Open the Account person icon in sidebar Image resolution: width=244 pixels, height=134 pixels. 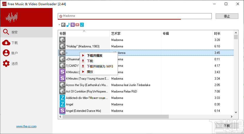(x=6, y=53)
